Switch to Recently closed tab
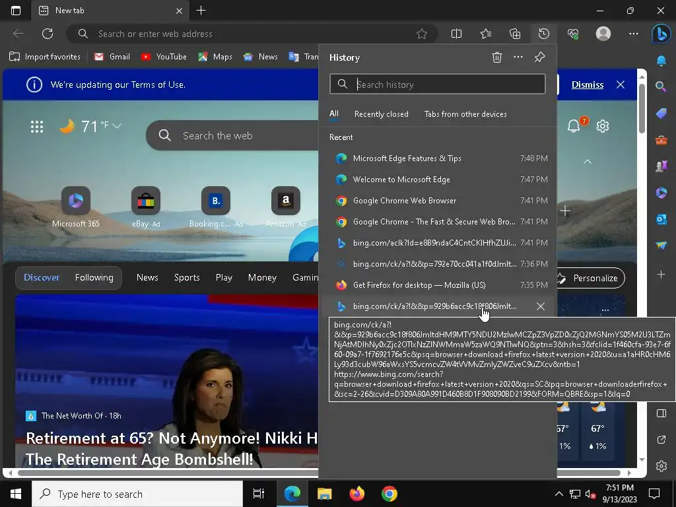Screen dimensions: 676x507 381,114
